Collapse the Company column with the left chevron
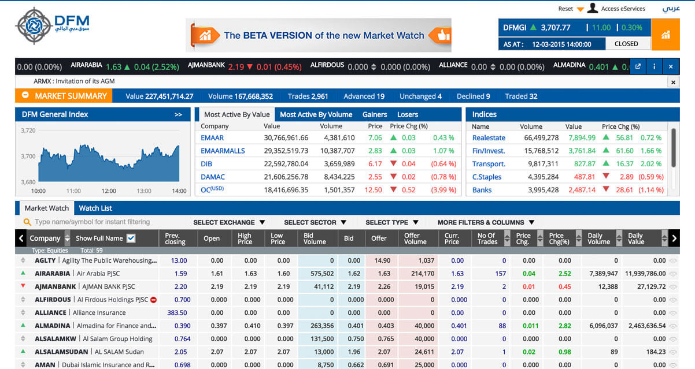The width and height of the screenshot is (695, 369). [x=21, y=238]
